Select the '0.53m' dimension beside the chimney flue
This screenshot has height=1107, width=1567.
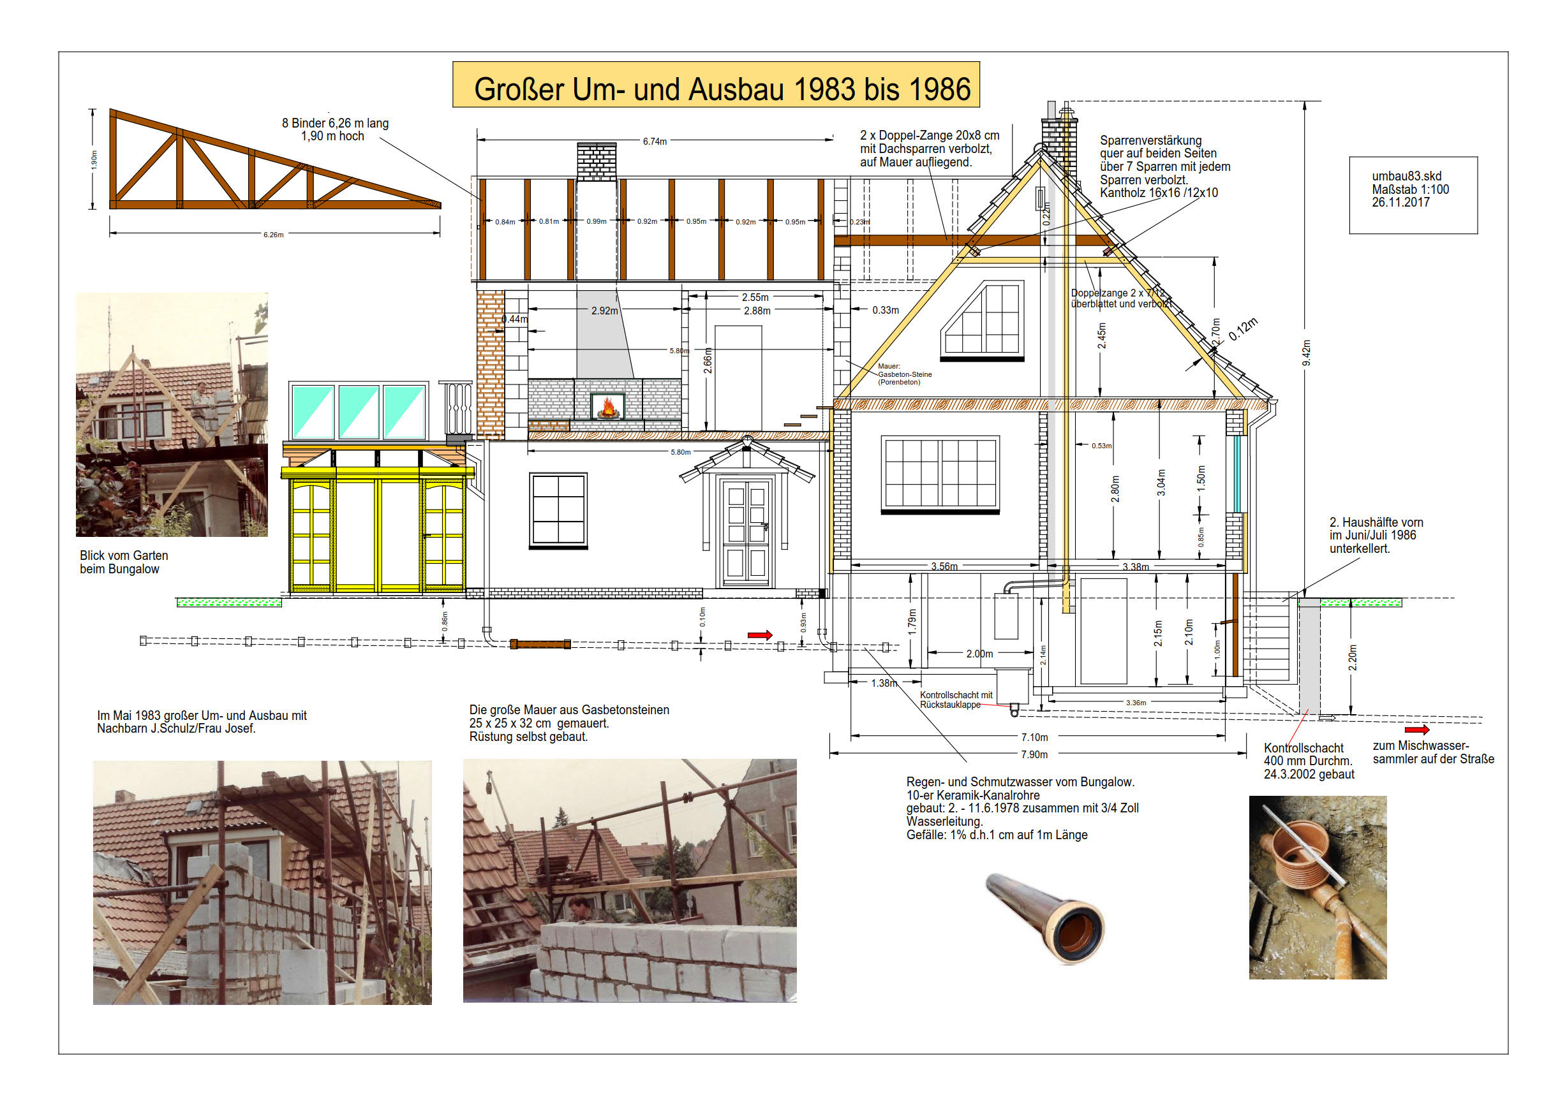coord(1101,446)
